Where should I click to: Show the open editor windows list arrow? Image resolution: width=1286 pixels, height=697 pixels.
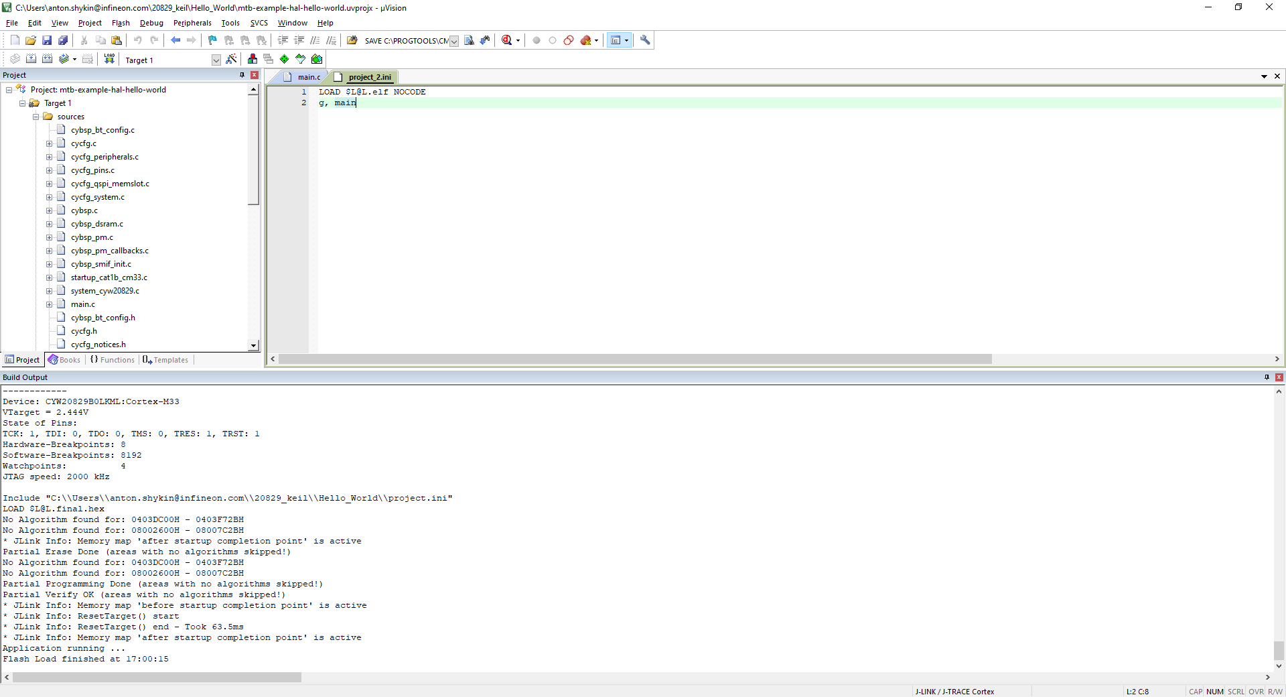point(1264,76)
